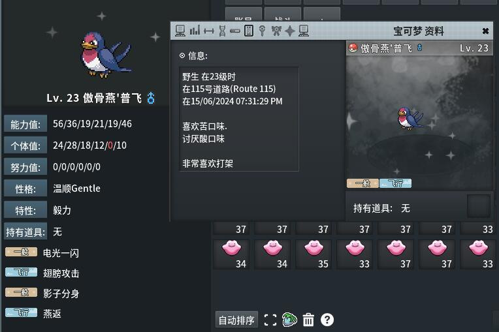Screen dimensions: 499x332
Task: Click the characteristic text 非常喜欢打架
Action: tap(208, 163)
